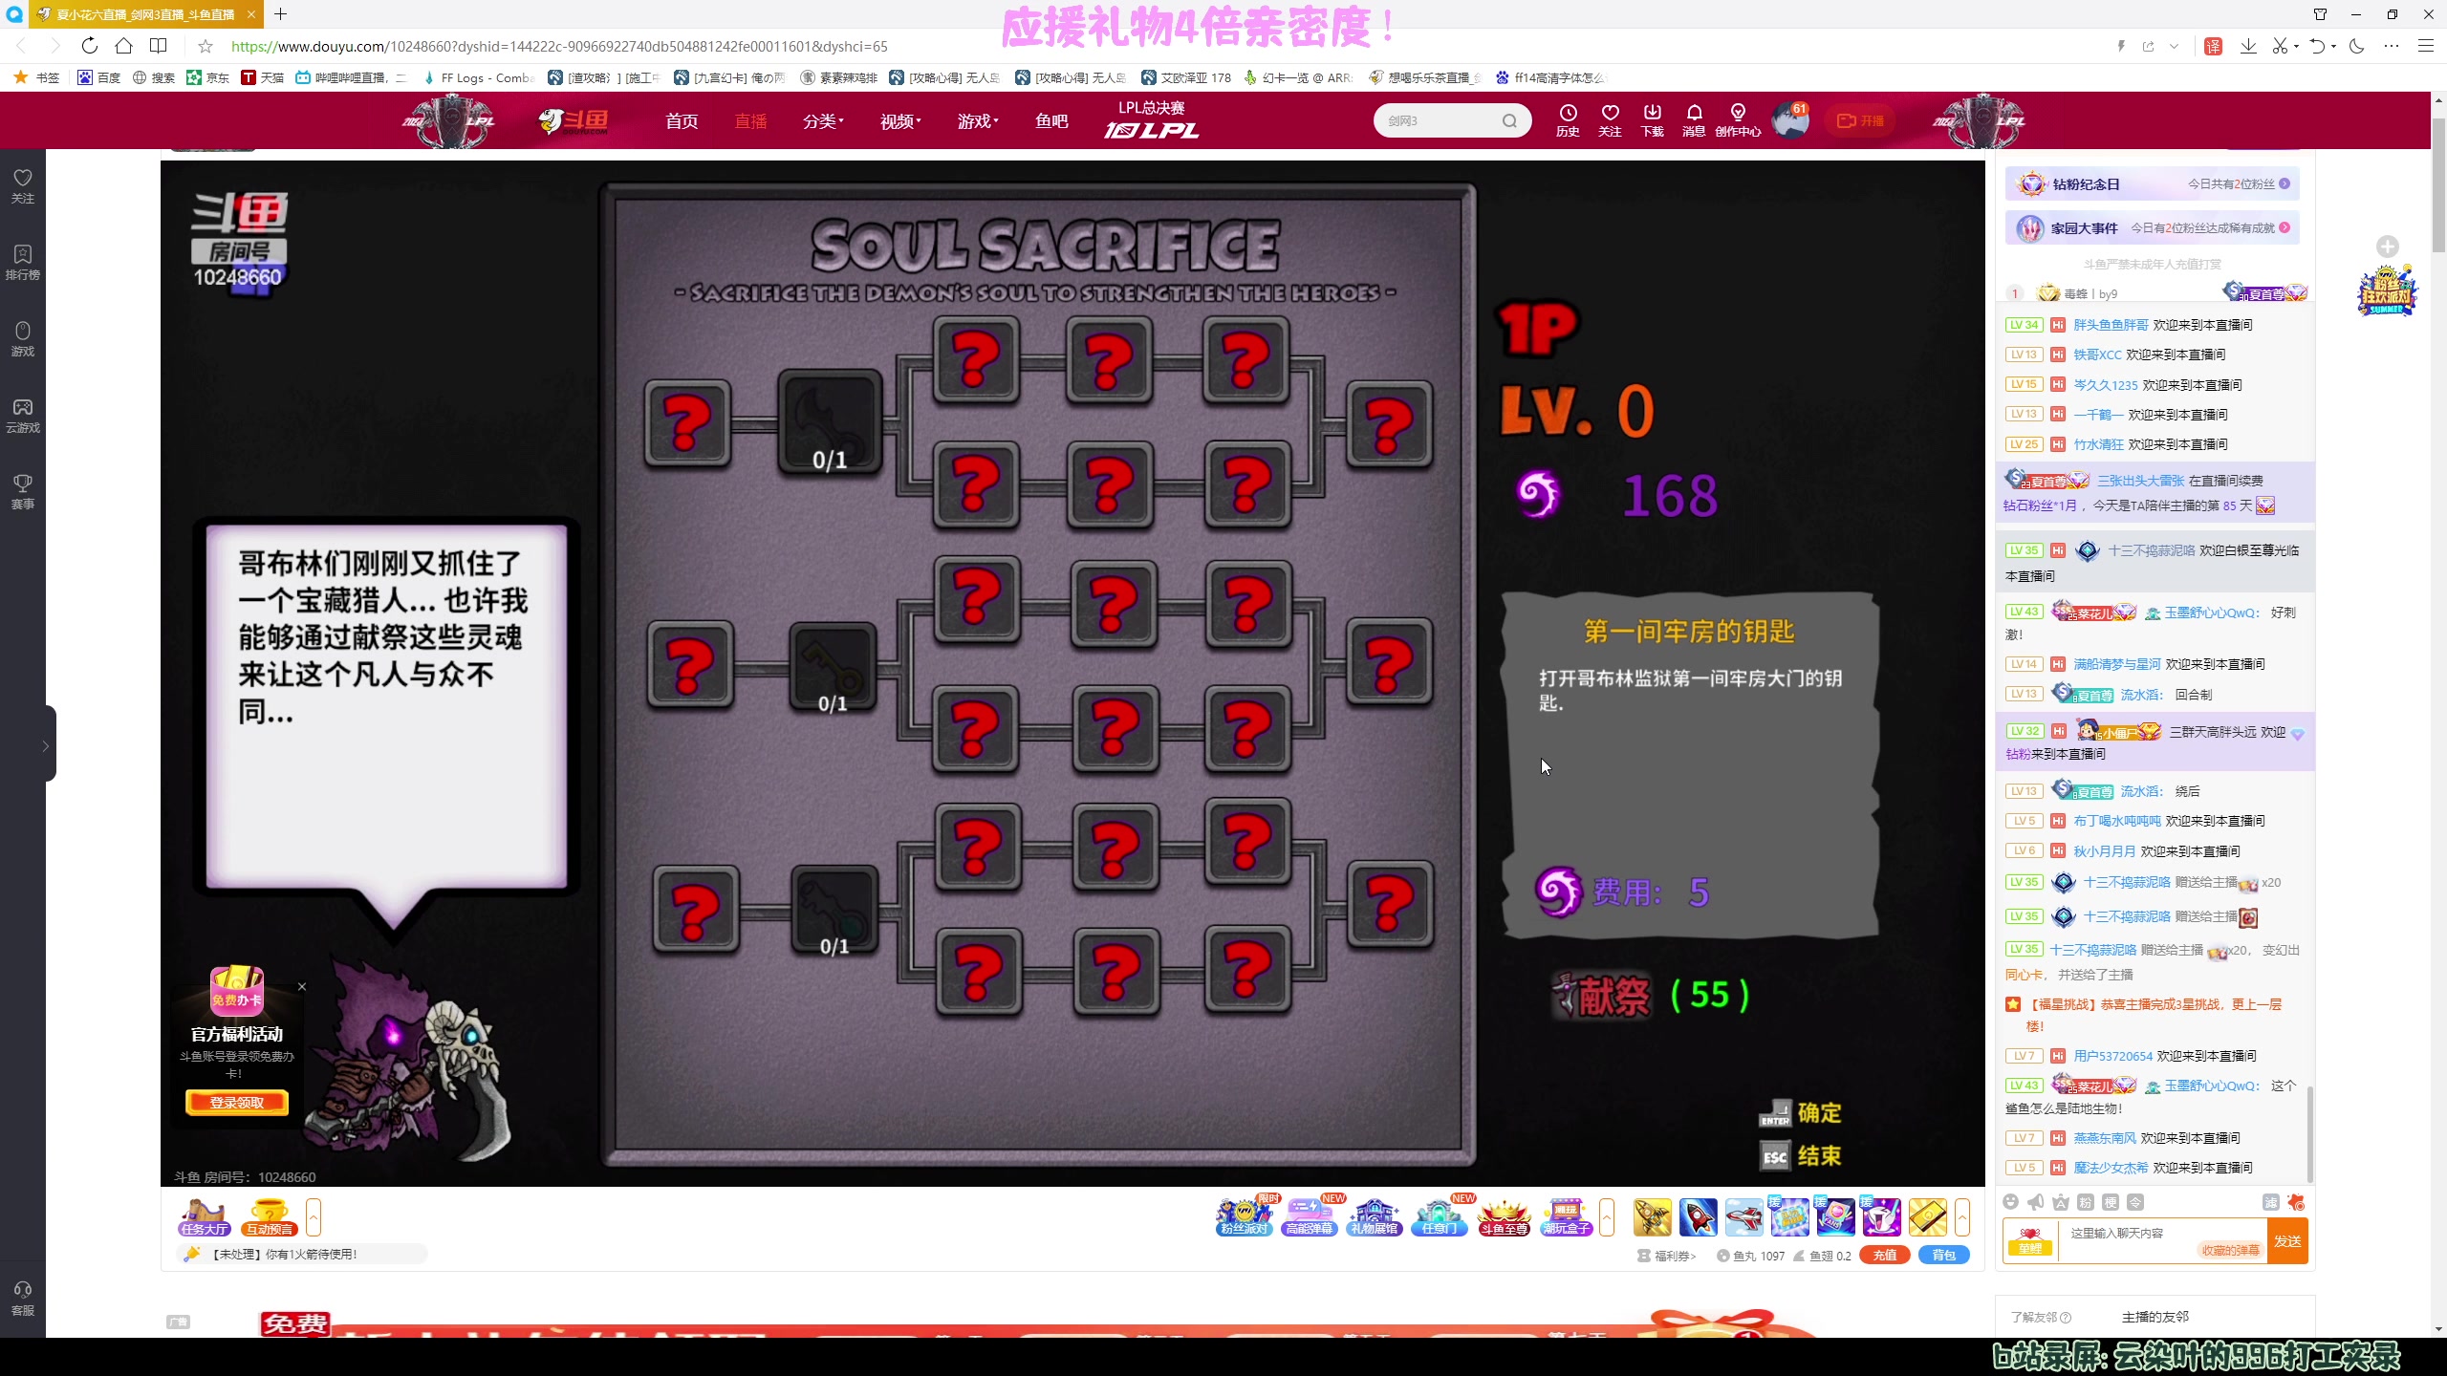2447x1376 pixels.
Task: Expand the 游戏 dropdown menu in header
Action: [x=978, y=121]
